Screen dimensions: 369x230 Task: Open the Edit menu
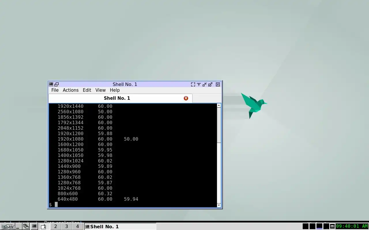tap(87, 90)
